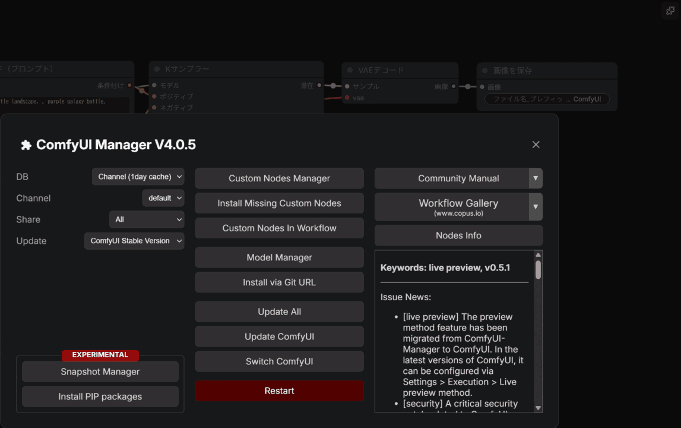Click the Keywords: live preview, v0.5.1 heading
681x428 pixels.
click(x=445, y=268)
